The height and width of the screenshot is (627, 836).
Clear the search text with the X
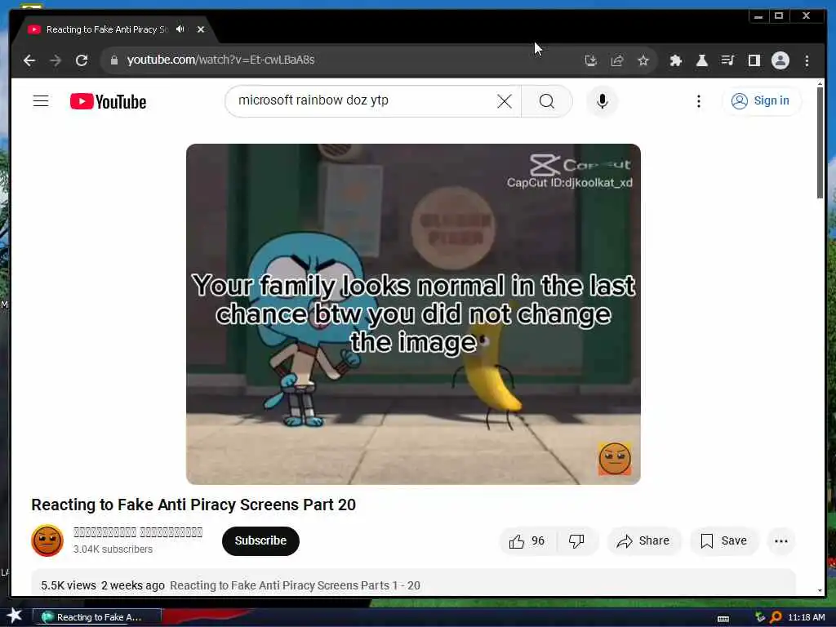(x=505, y=100)
